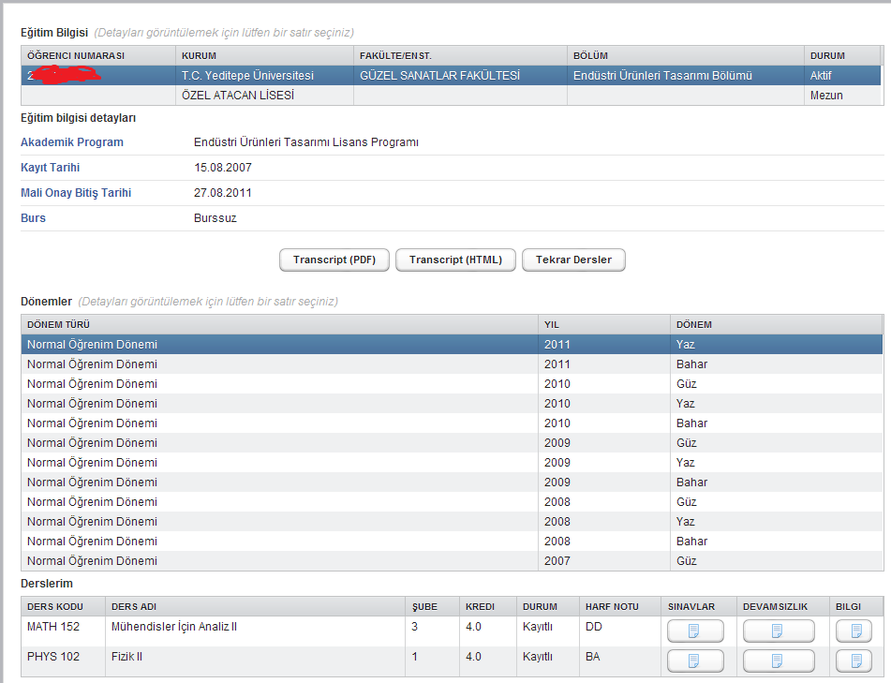Select the 2010 Yaz term row
Image resolution: width=891 pixels, height=683 pixels.
[x=452, y=404]
